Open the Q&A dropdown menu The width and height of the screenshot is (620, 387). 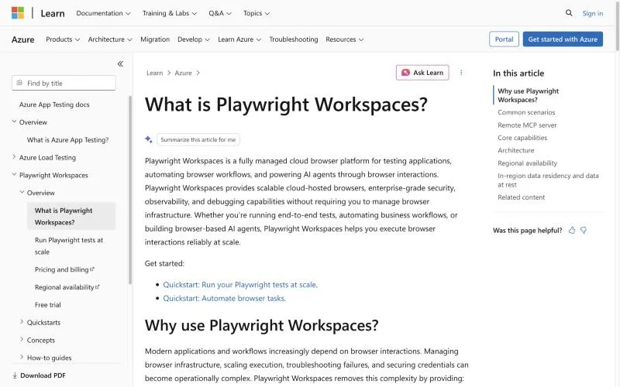(x=220, y=13)
